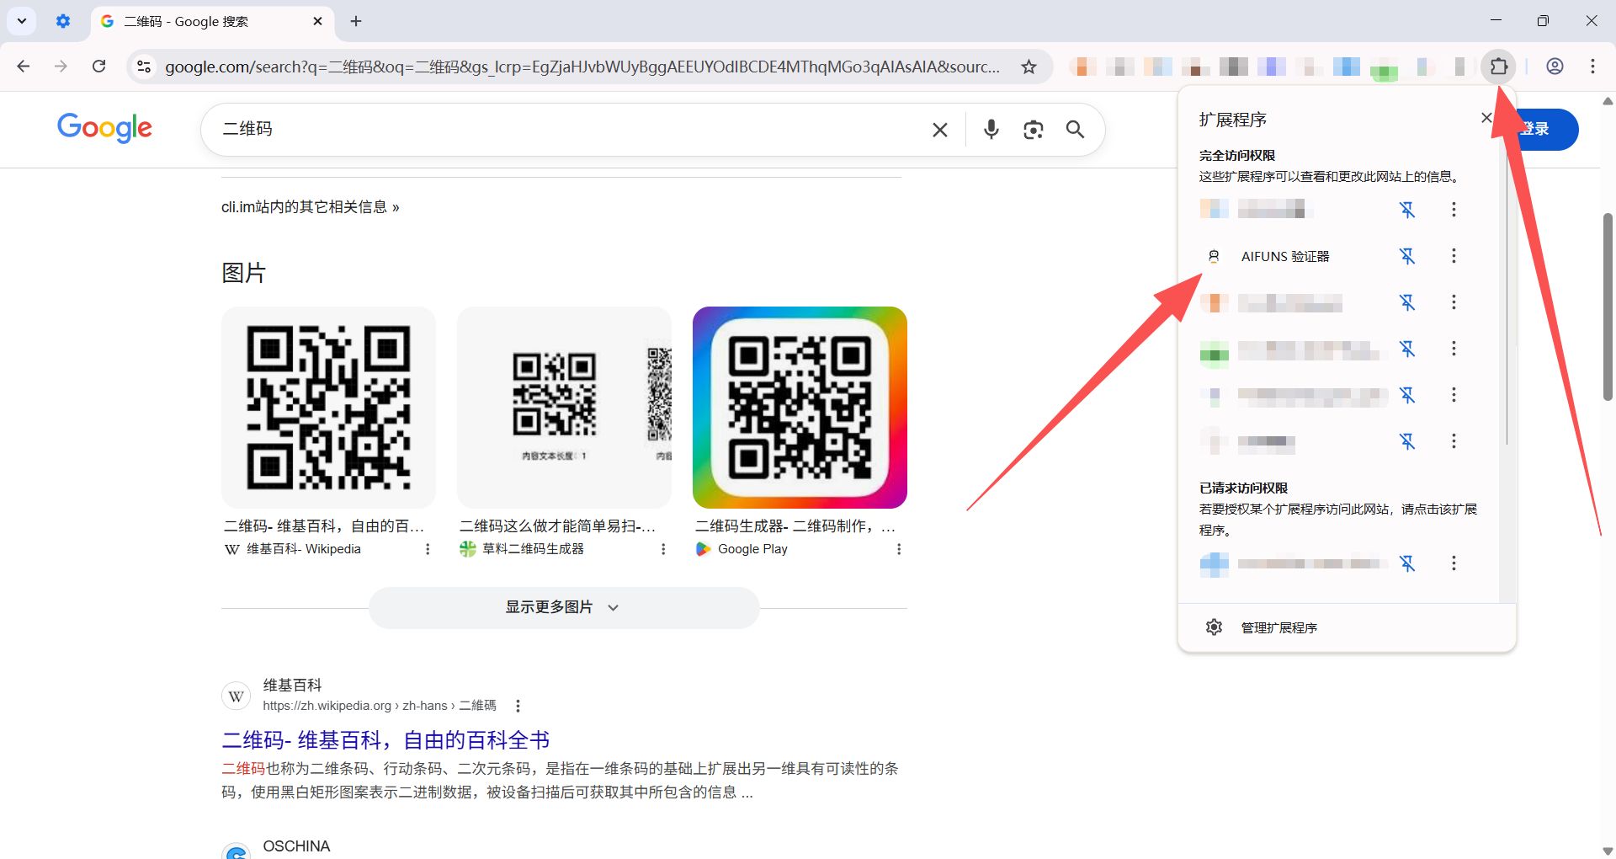Click the page scrollbar down arrow
This screenshot has height=859, width=1616.
(x=1608, y=851)
